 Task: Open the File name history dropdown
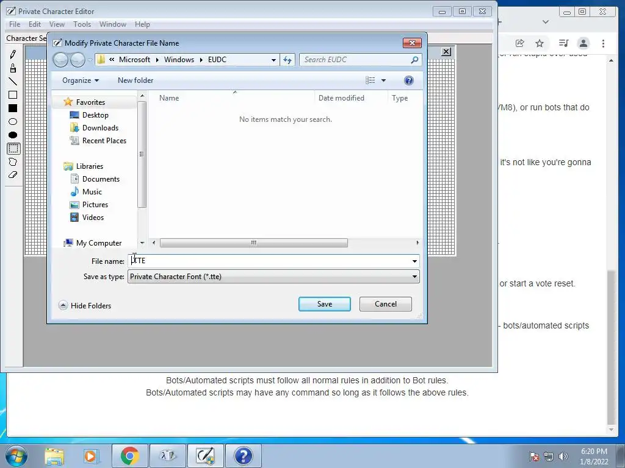tap(414, 261)
